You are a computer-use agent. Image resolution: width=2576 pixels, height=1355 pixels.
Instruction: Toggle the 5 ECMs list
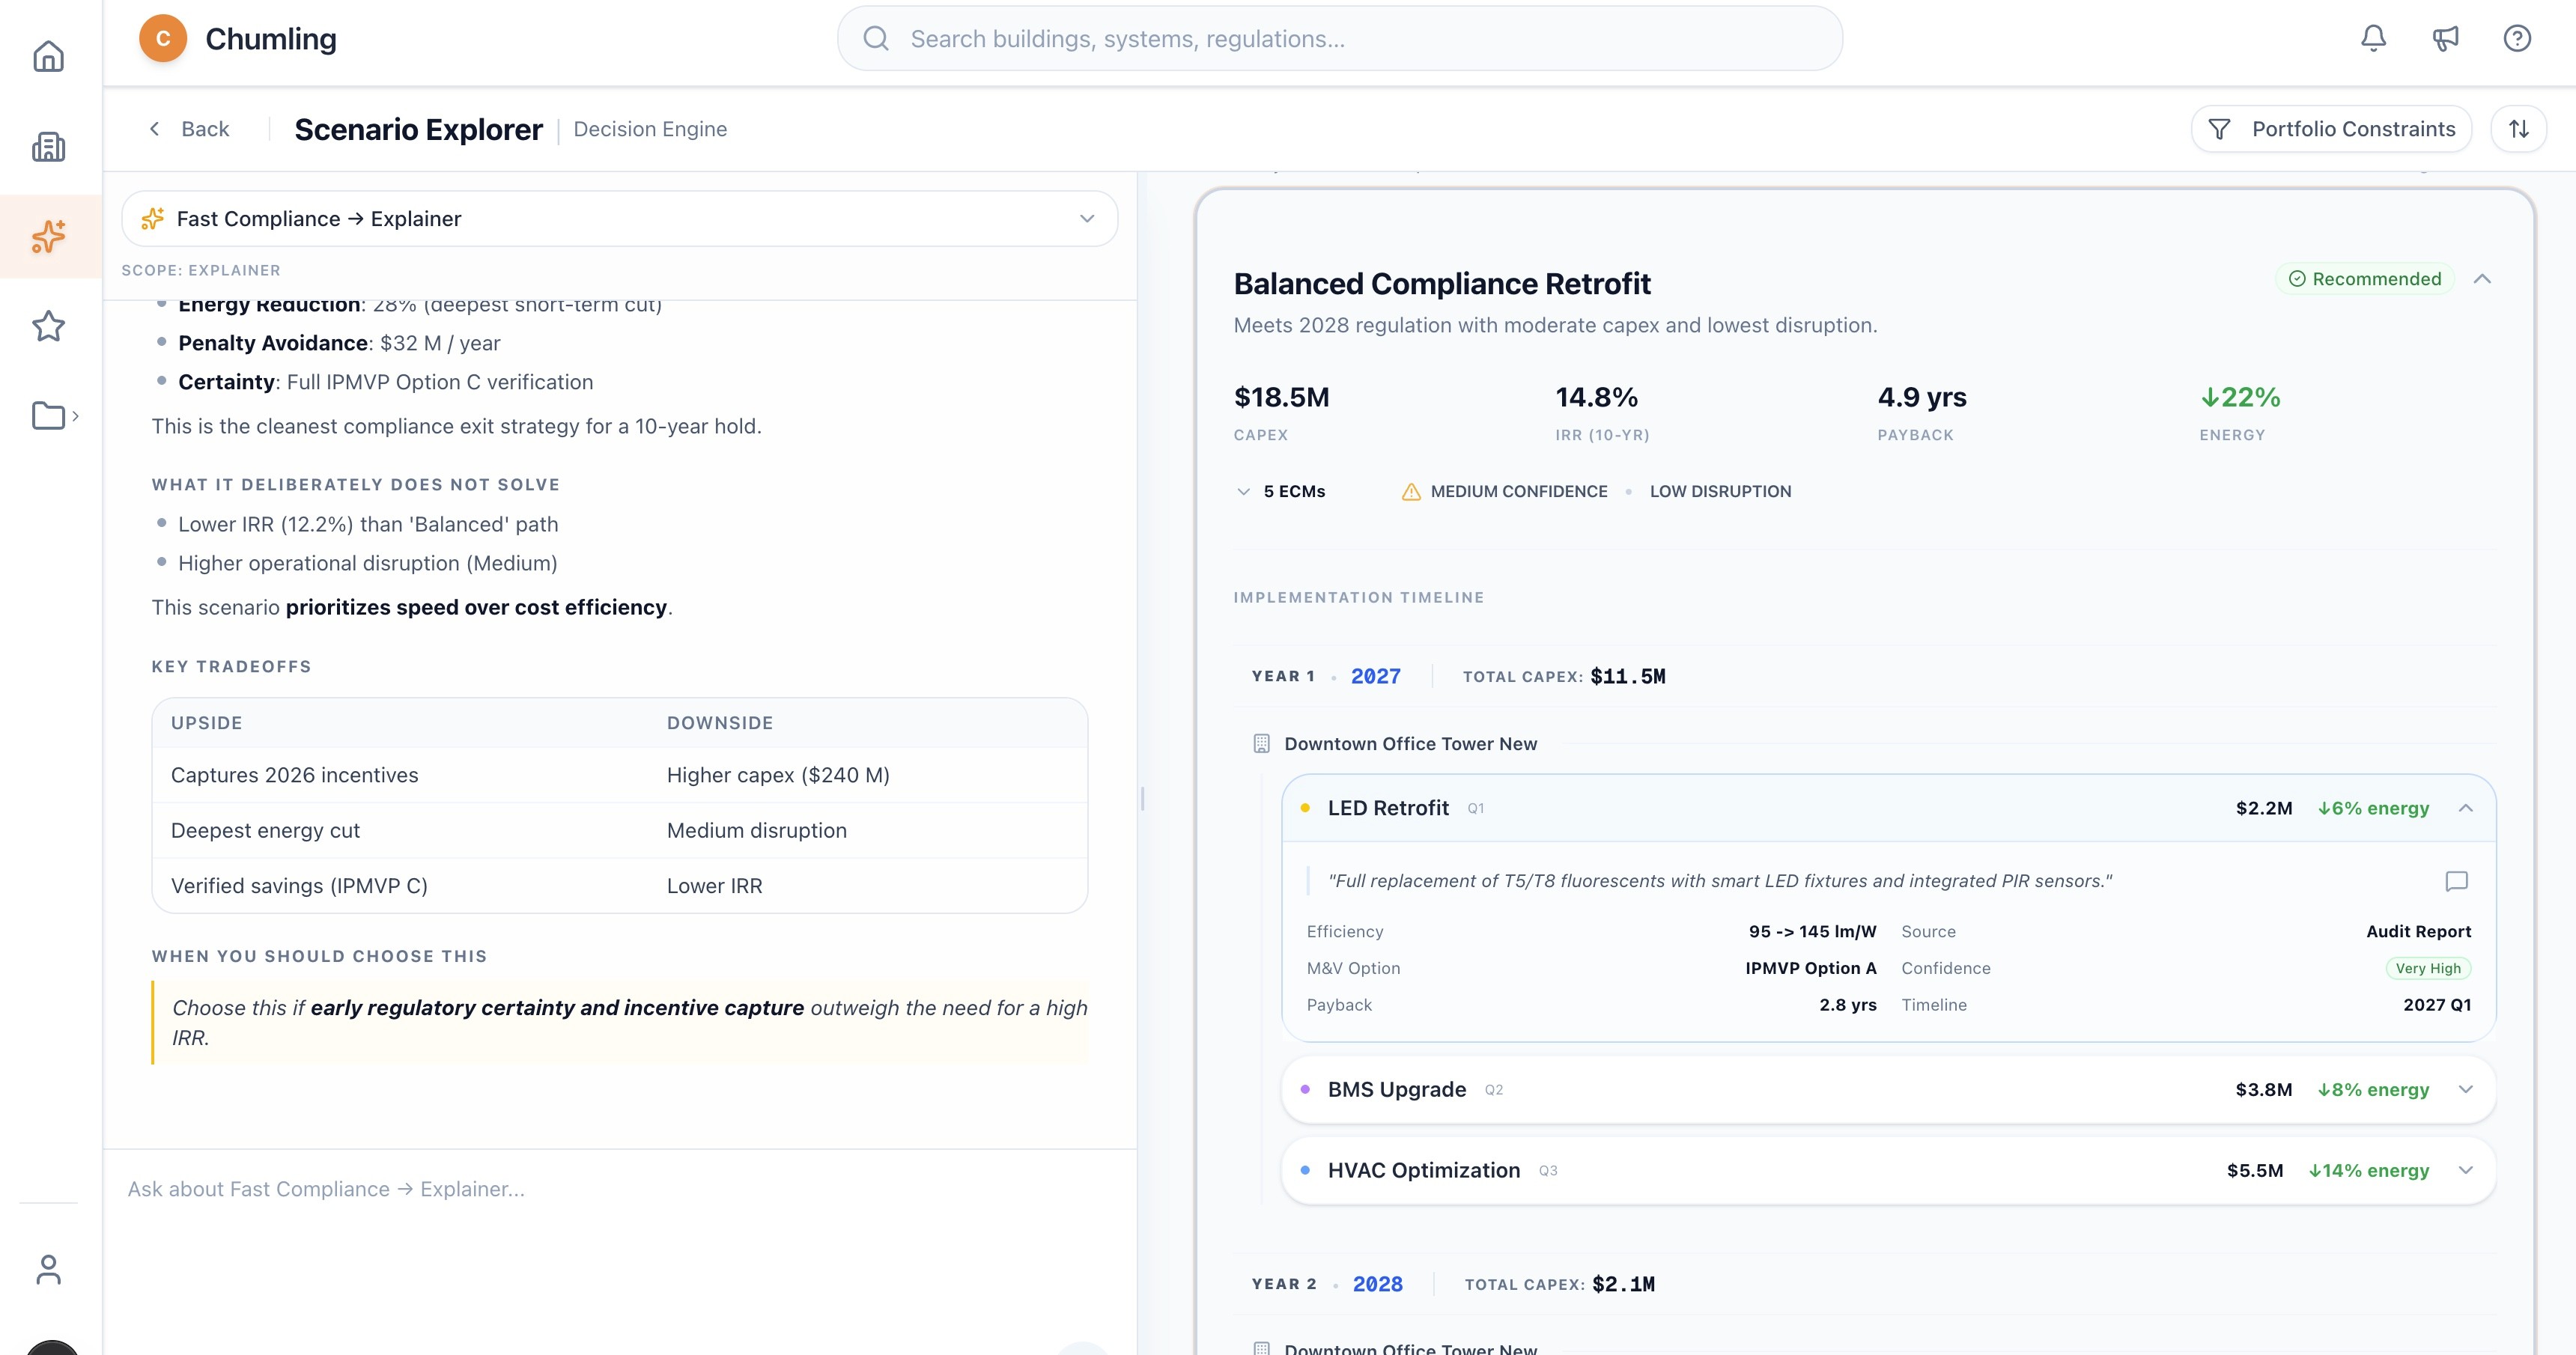(1281, 491)
